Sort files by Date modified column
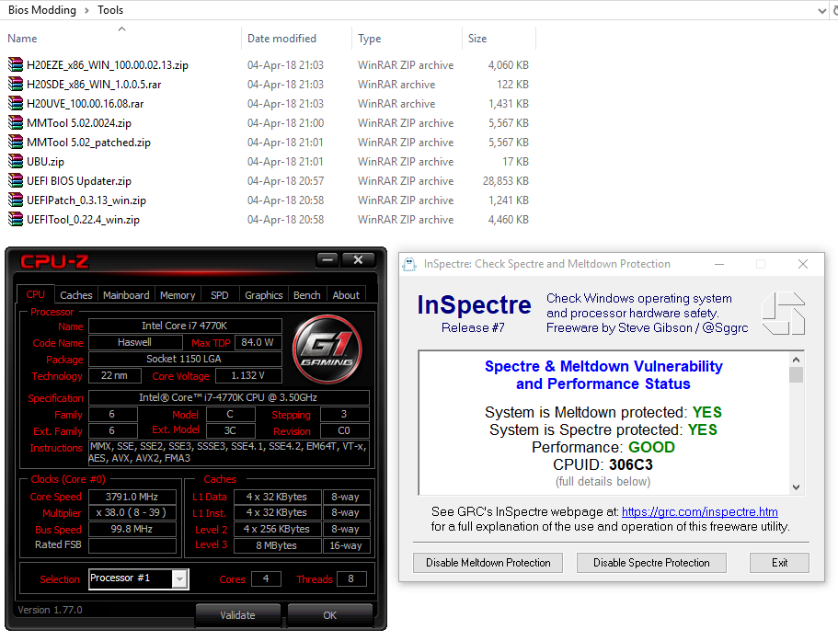The width and height of the screenshot is (838, 641). [296, 39]
